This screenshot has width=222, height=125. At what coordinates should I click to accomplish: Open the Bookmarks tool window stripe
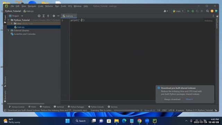click(x=5, y=97)
